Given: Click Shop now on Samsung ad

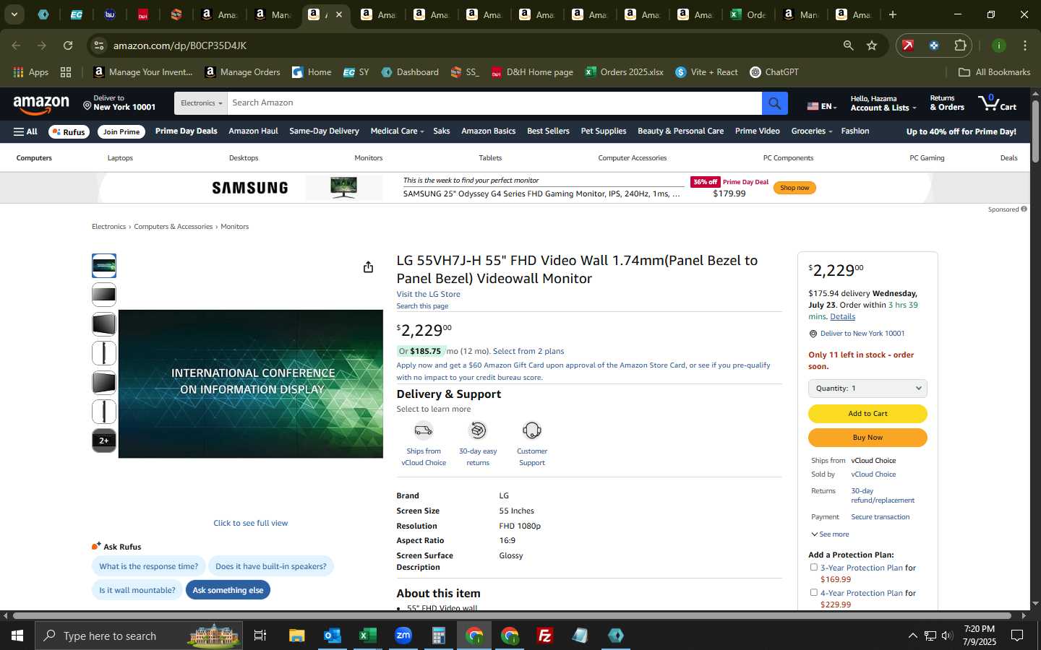Looking at the screenshot, I should pos(794,188).
